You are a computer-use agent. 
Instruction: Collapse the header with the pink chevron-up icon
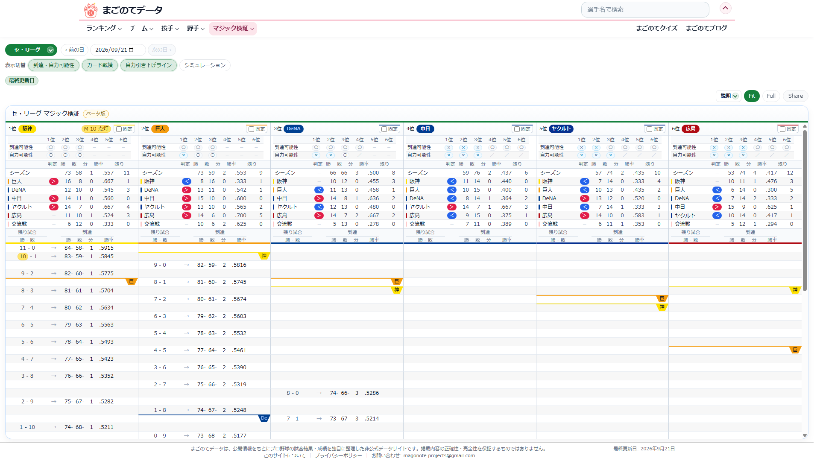725,8
